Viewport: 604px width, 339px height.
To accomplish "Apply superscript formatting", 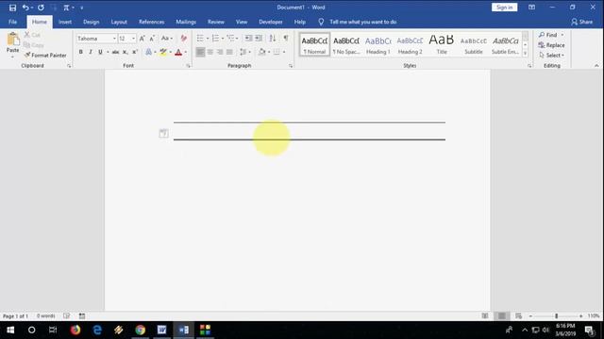I will 134,52.
